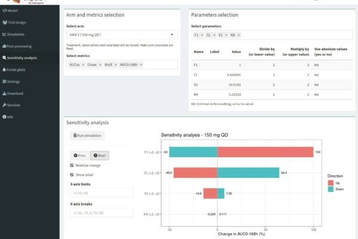Viewport: 358px width, 239px height.
Task: Click the Trial design people icon
Action: [x=4, y=22]
